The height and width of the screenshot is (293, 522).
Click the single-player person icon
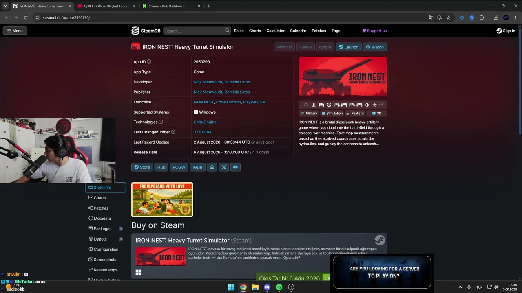314,105
